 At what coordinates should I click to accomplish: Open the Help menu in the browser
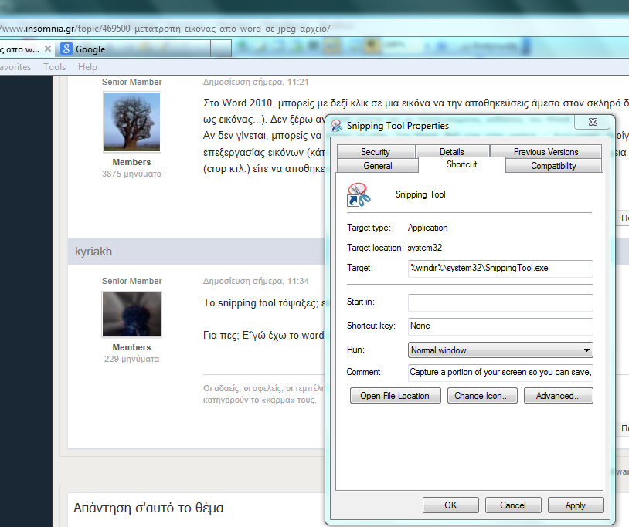tap(87, 67)
